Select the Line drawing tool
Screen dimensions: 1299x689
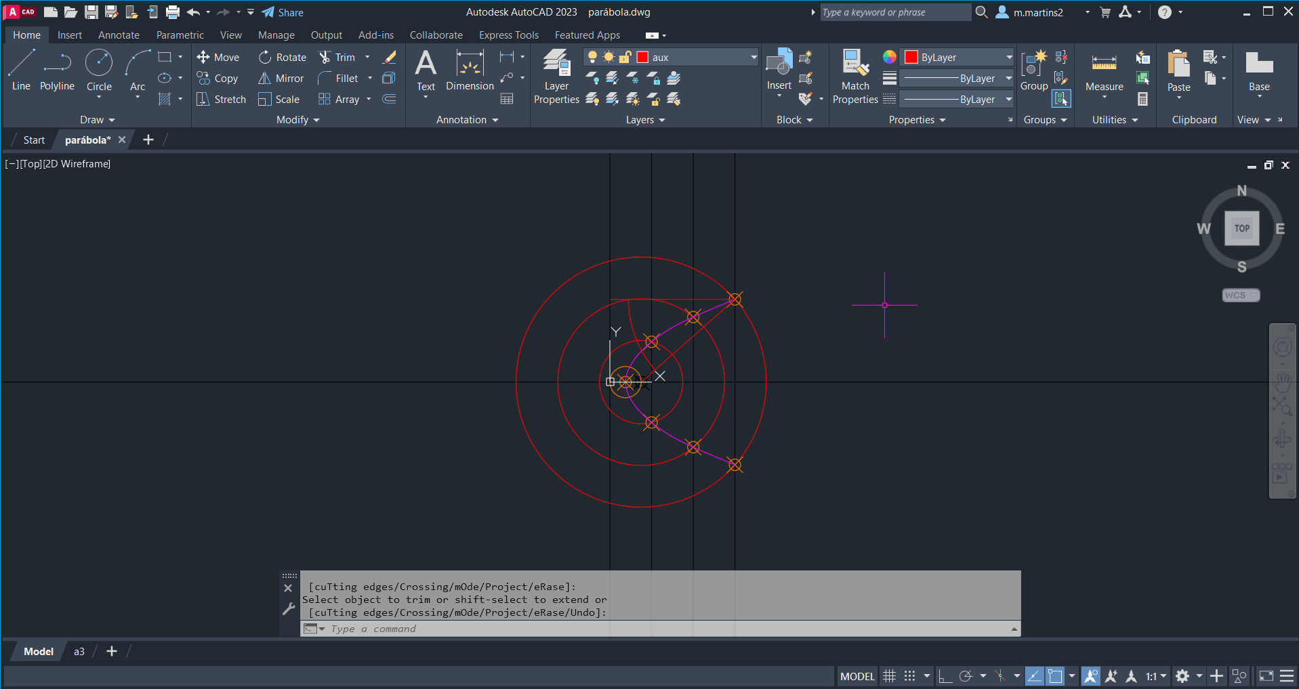point(21,70)
